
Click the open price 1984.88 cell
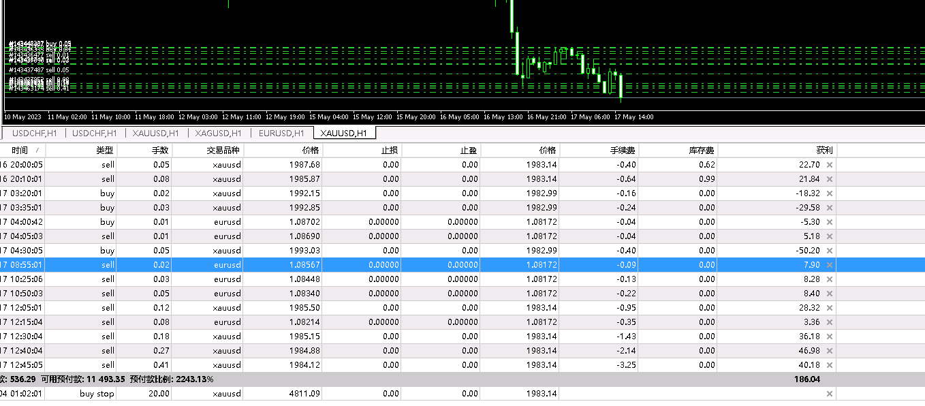pos(304,351)
